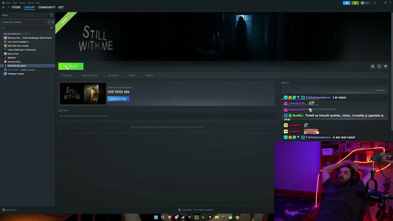393x221 pixels.
Task: Open Discord from the taskbar
Action: (176, 217)
